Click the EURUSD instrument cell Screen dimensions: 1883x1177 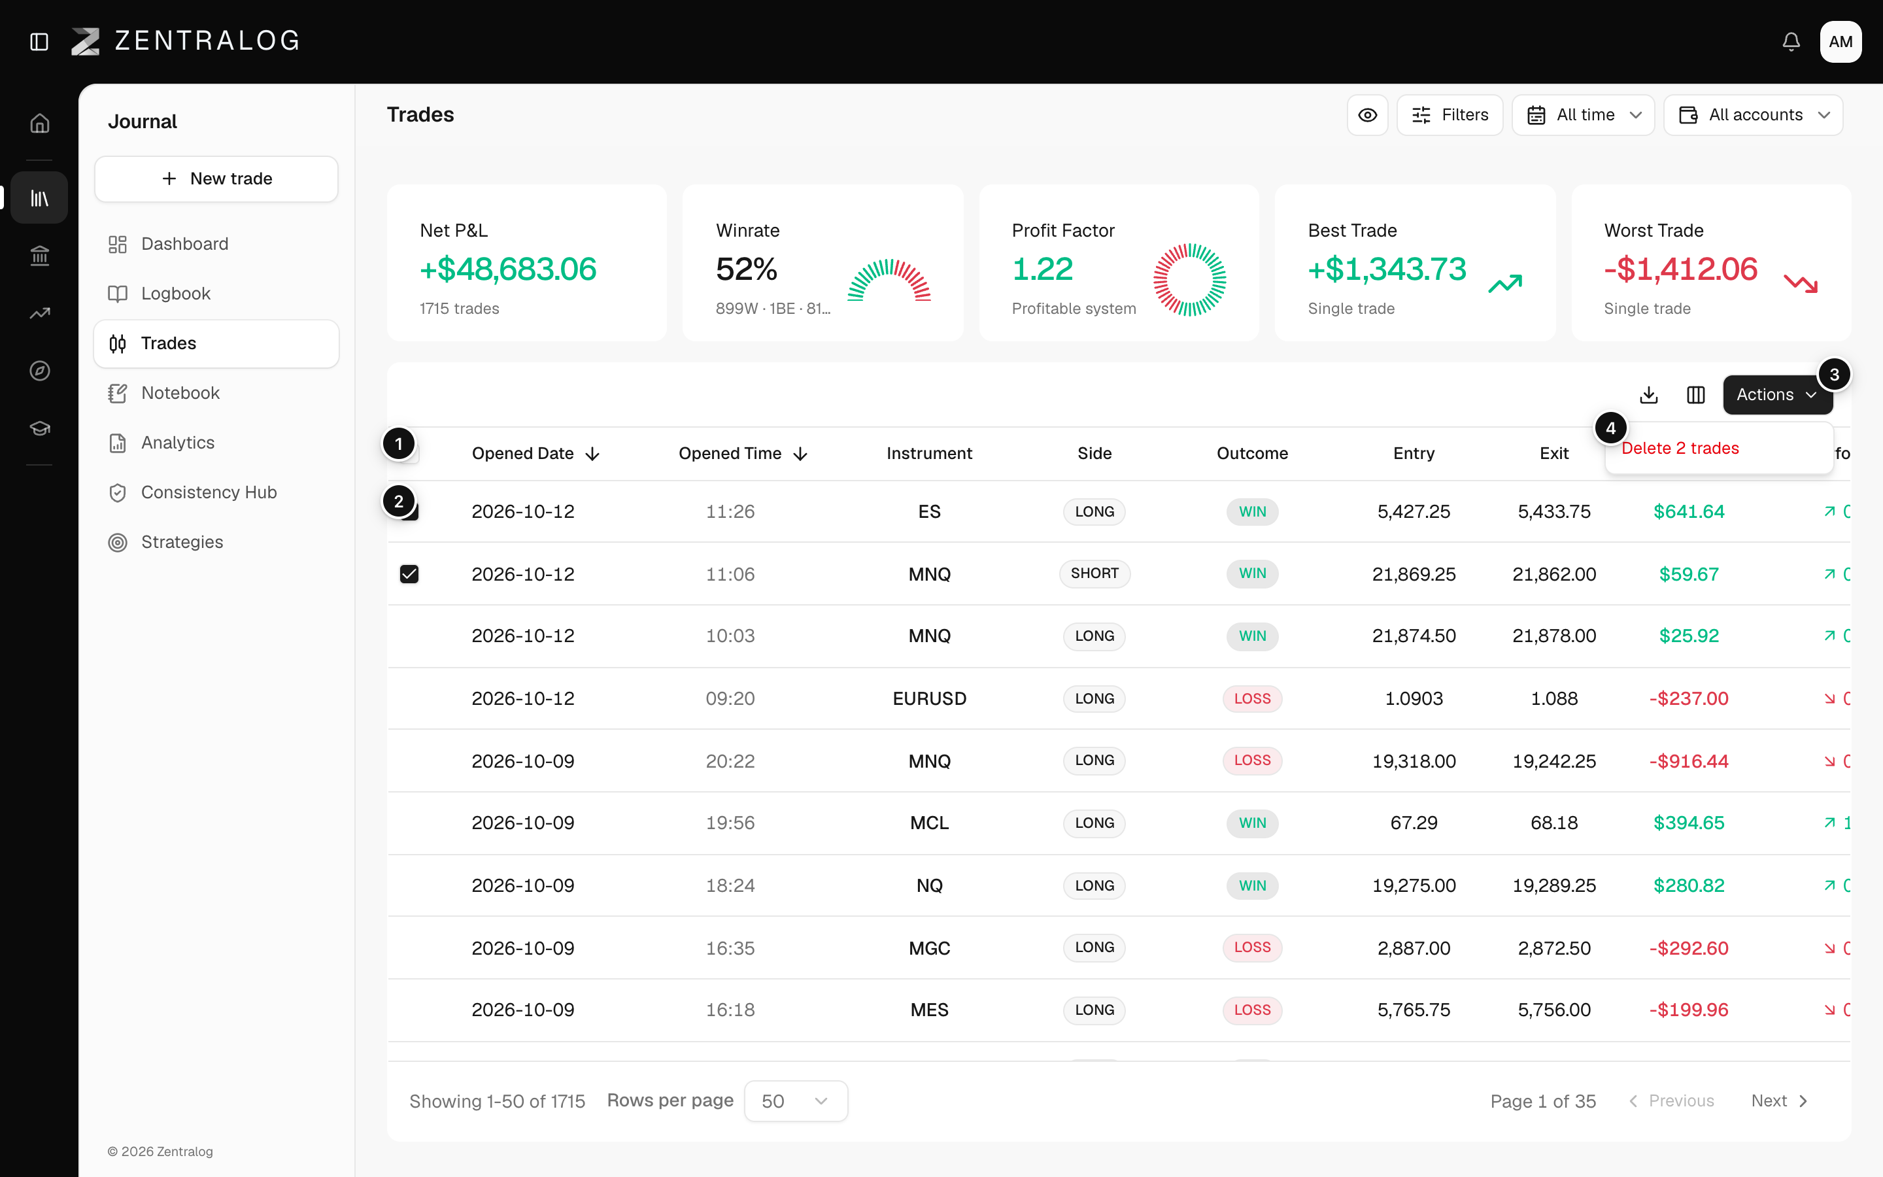(929, 698)
